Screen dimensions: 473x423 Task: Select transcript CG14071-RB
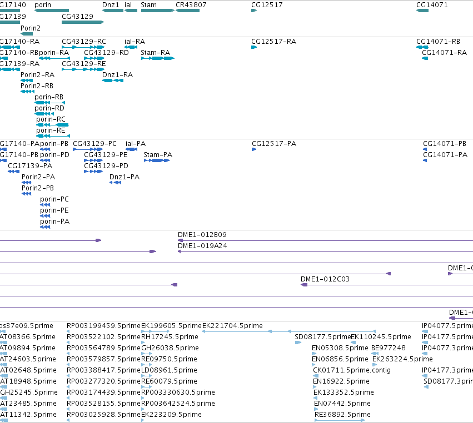click(422, 47)
